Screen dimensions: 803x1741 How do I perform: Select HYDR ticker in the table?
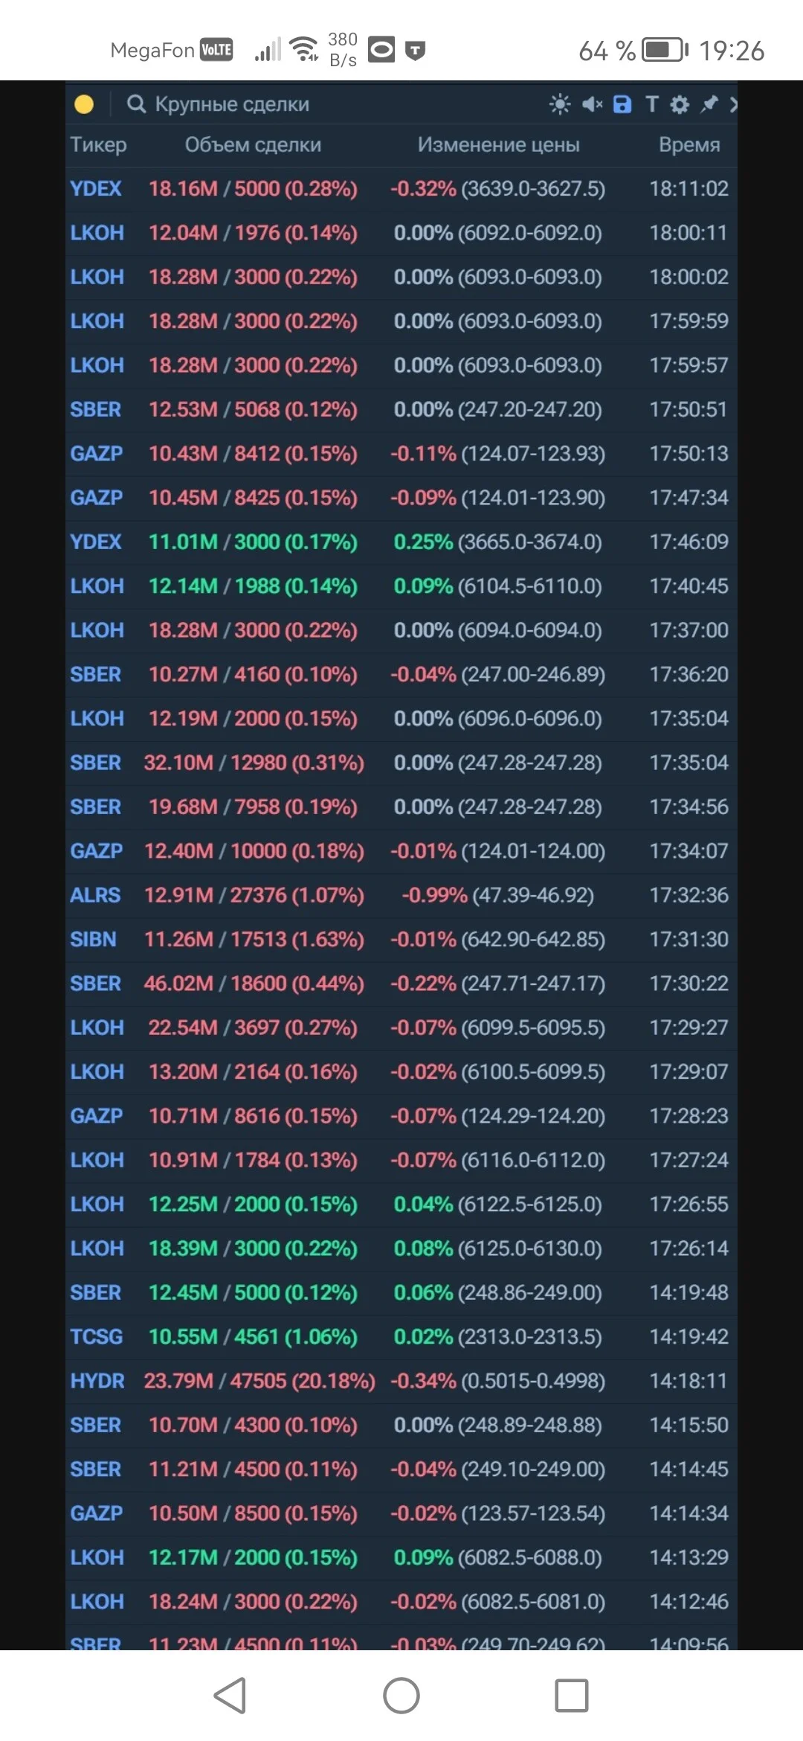point(97,1382)
